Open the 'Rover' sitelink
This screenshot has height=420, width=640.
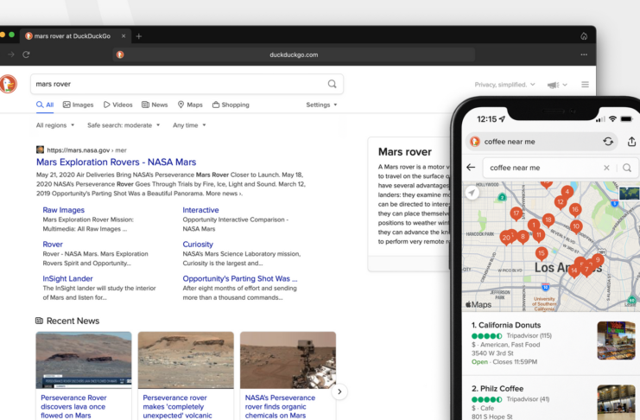coord(53,245)
